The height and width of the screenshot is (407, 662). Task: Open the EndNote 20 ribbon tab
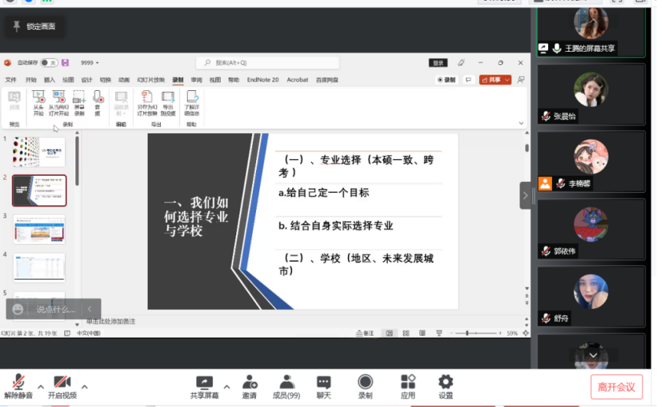point(263,80)
